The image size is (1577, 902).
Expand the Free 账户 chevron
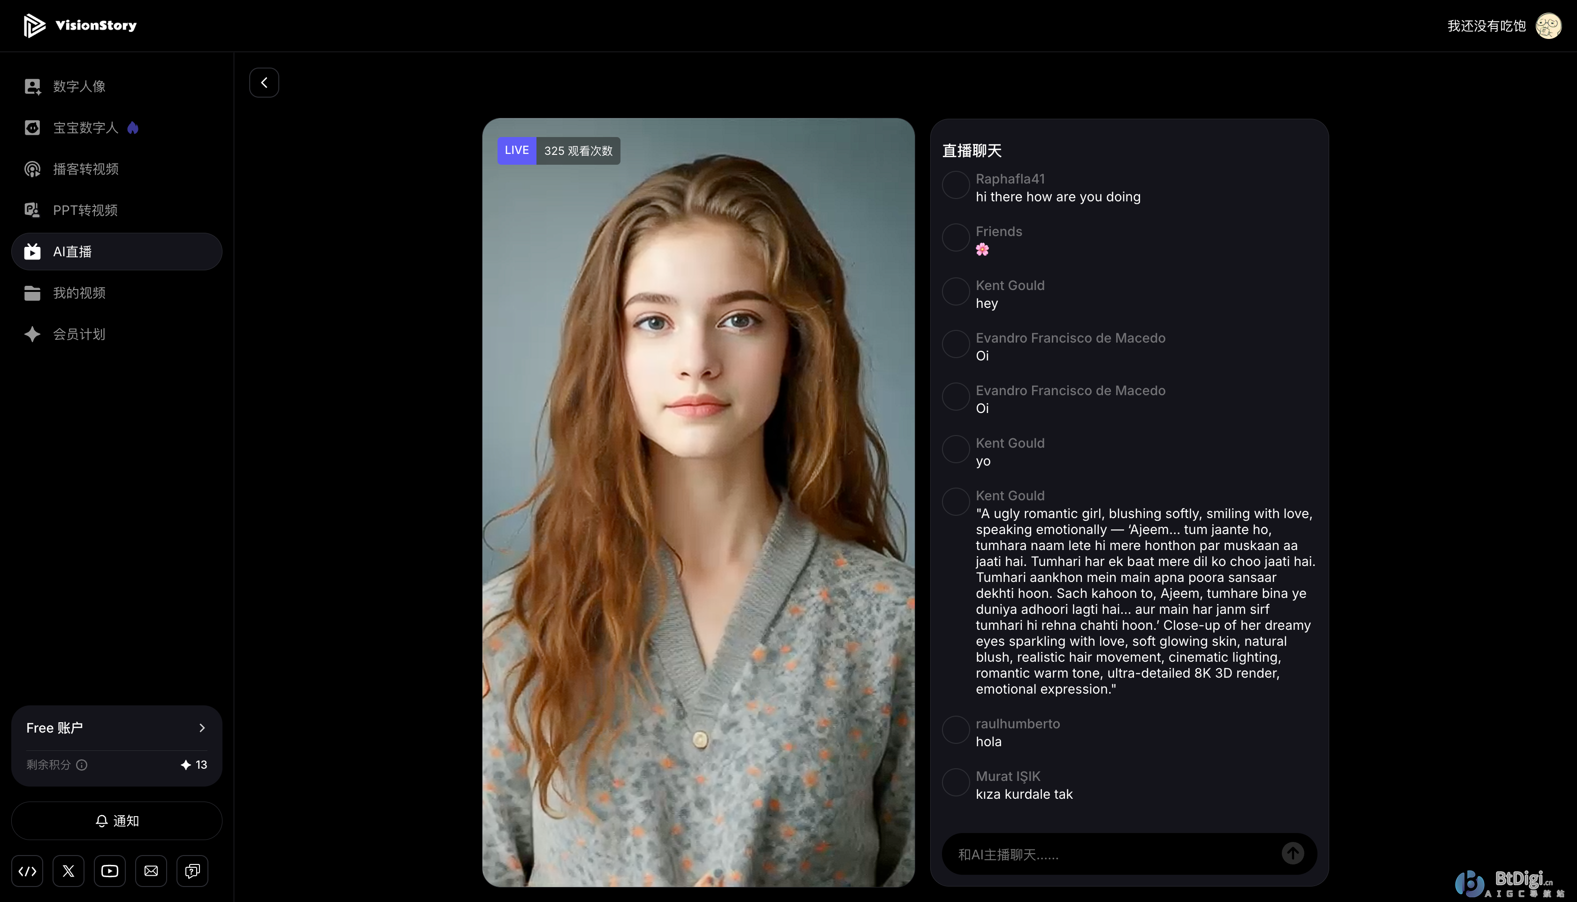pos(201,728)
